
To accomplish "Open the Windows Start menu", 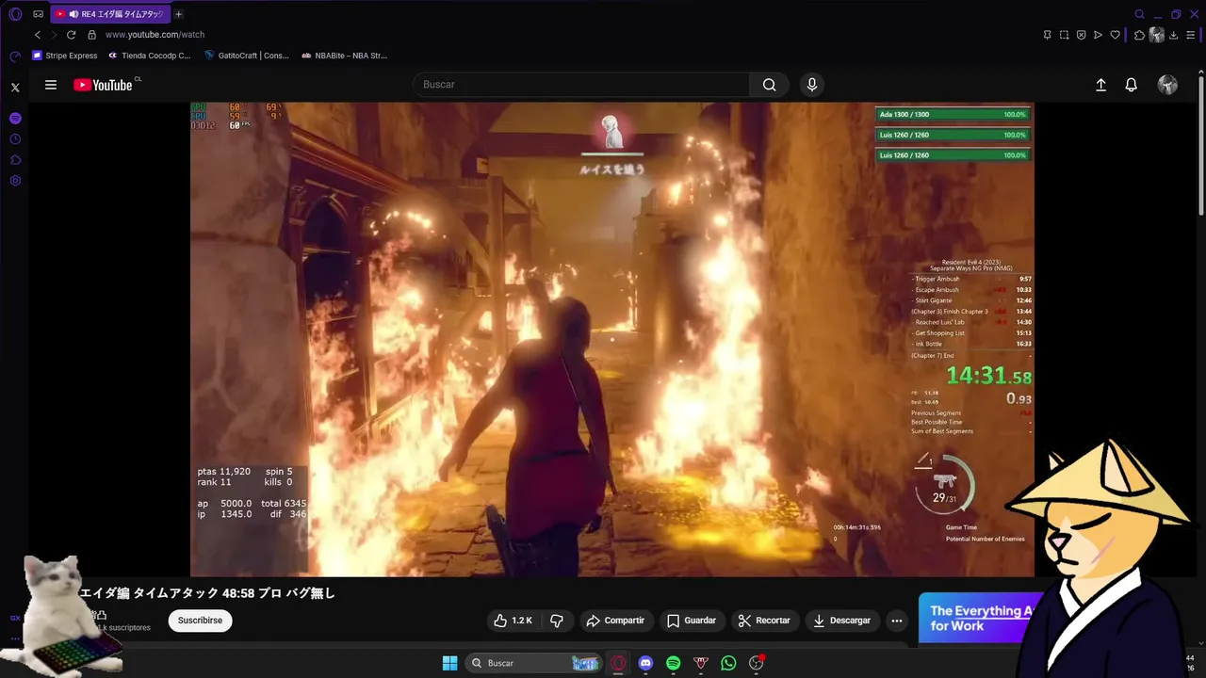I will [450, 663].
